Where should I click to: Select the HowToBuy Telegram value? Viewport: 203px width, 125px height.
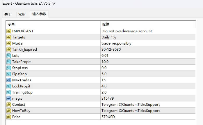click(x=131, y=111)
